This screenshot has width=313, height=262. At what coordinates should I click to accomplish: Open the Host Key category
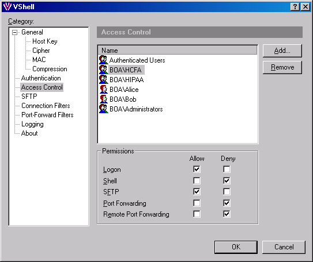pyautogui.click(x=45, y=41)
